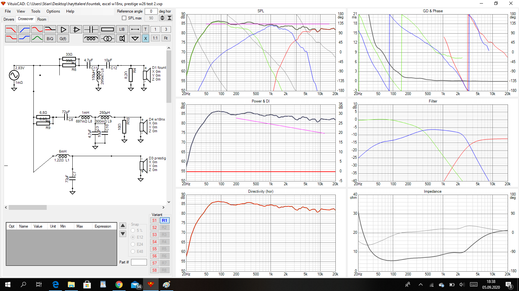Image resolution: width=519 pixels, height=291 pixels.
Task: Select variant S1
Action: tap(154, 221)
